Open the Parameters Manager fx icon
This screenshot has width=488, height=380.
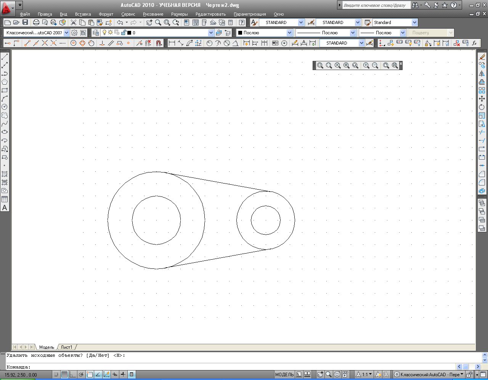tap(474, 43)
